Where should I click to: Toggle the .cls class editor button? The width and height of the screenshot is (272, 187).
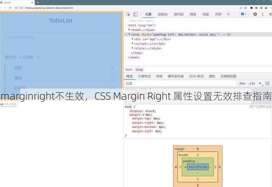(x=251, y=84)
